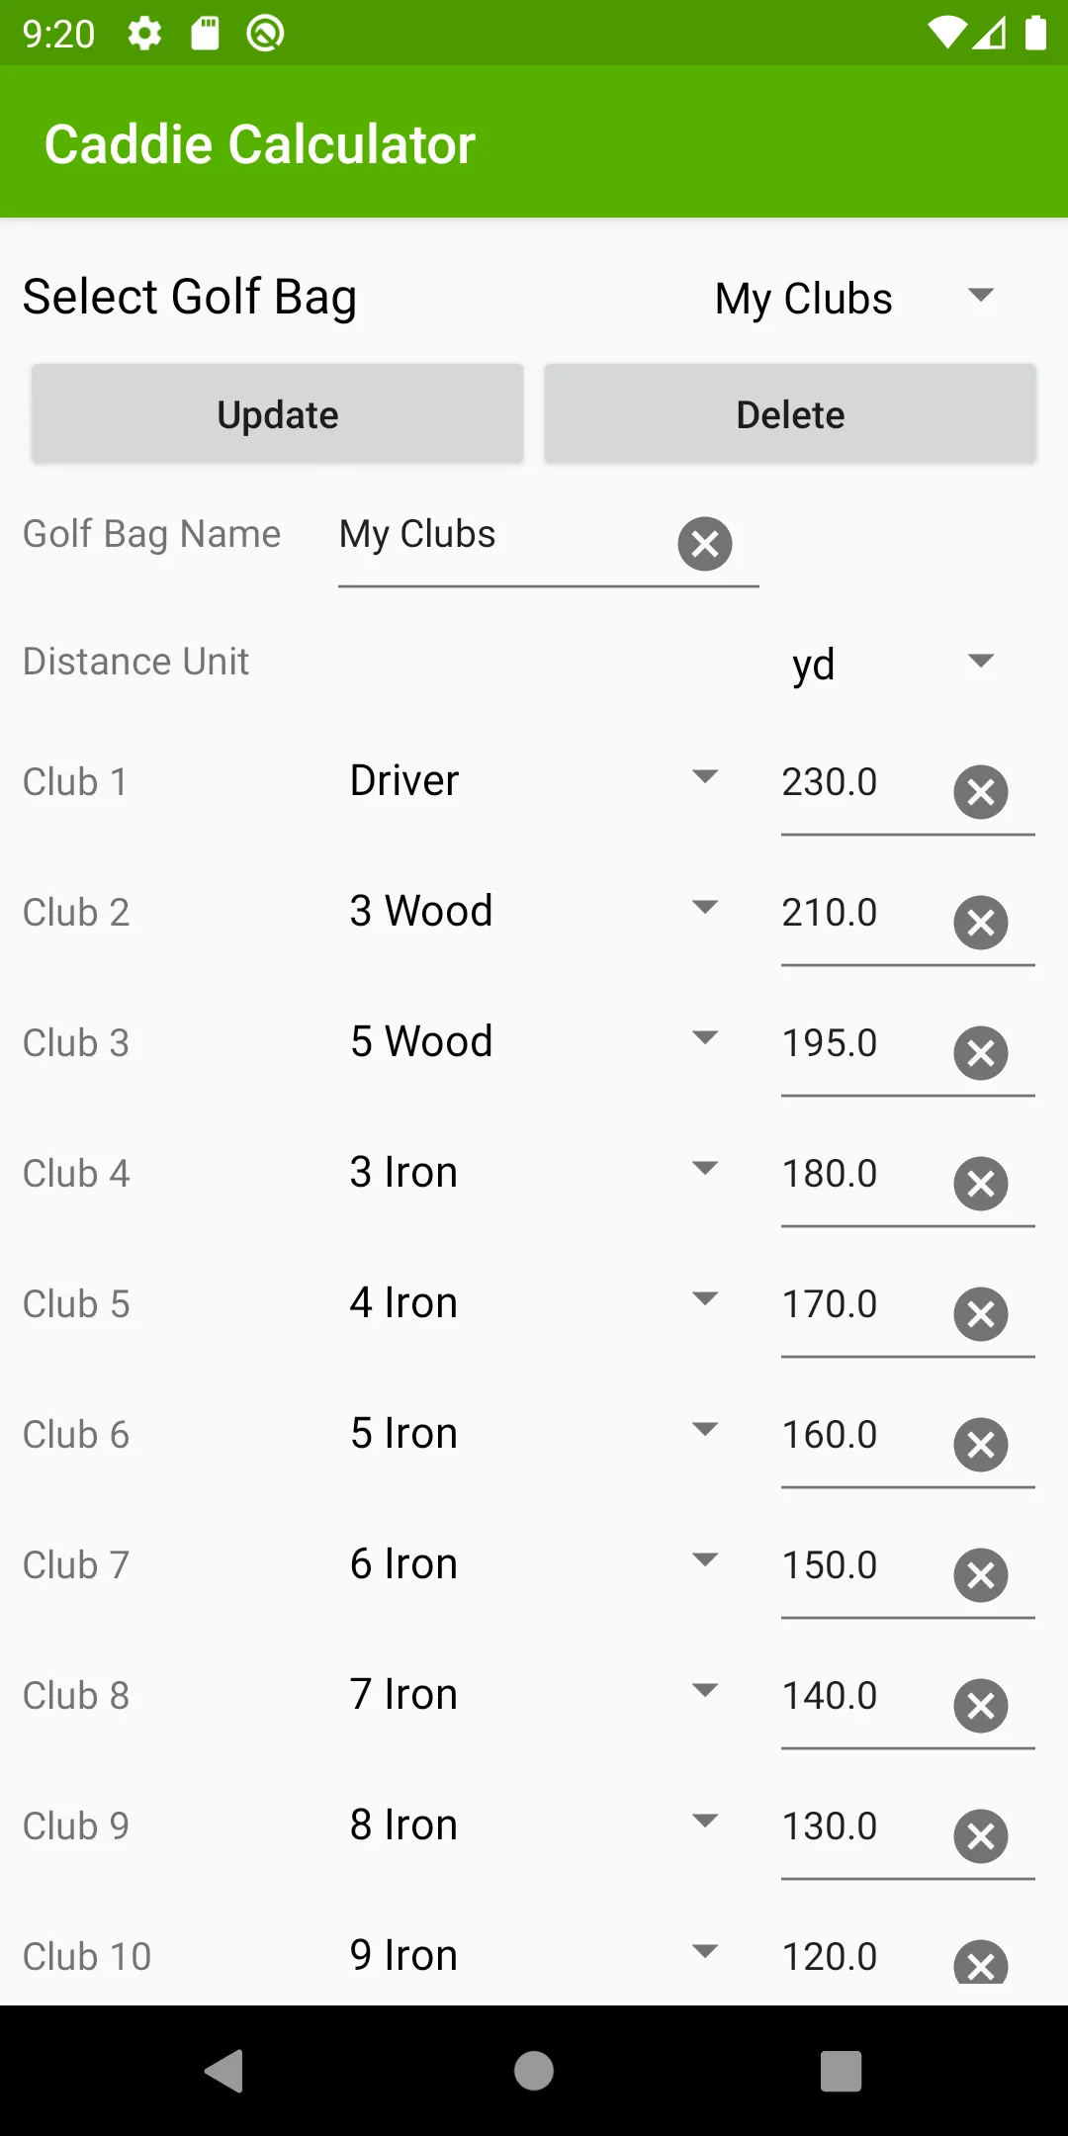Clear the 8 Iron distance 130.0
Viewport: 1068px width, 2136px height.
pyautogui.click(x=981, y=1835)
